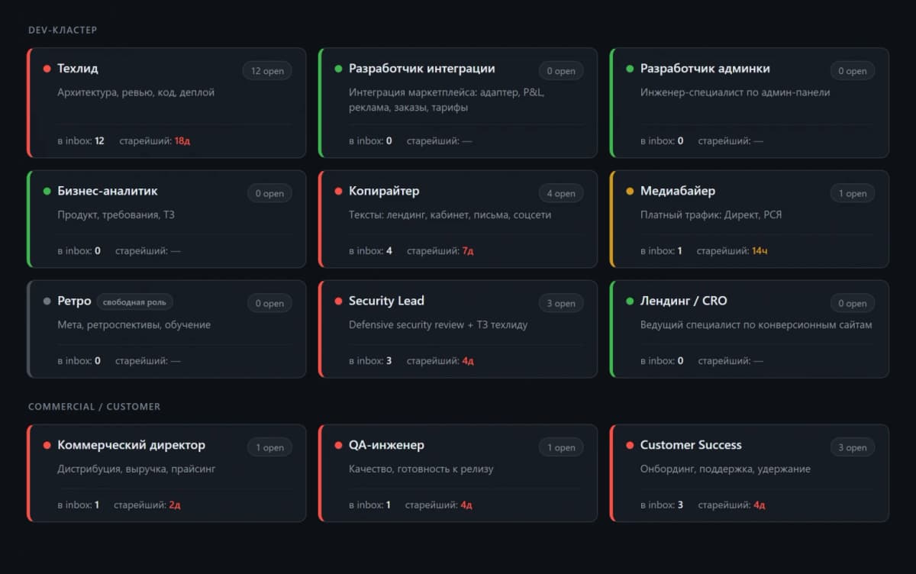Select the COMMERCIAL / CUSTOMER section heading
Screen dimensions: 916x574
tap(95, 407)
